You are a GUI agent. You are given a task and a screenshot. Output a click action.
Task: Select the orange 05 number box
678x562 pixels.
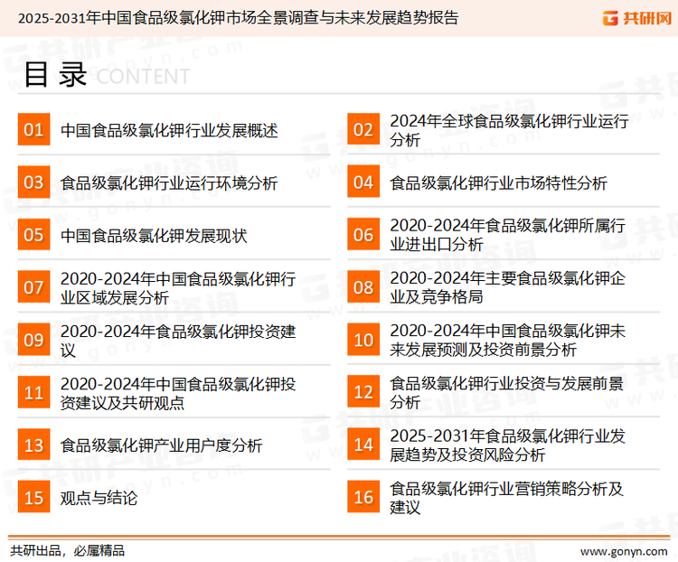coord(33,235)
